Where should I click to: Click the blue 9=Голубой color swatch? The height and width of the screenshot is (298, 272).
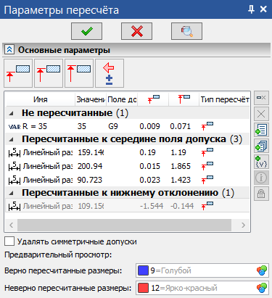[143, 270]
